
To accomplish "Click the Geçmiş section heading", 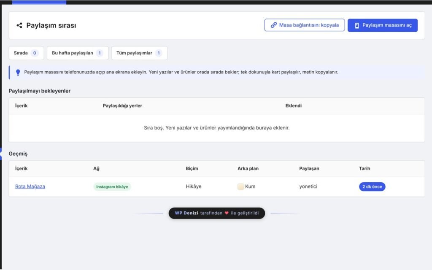I will [18, 154].
